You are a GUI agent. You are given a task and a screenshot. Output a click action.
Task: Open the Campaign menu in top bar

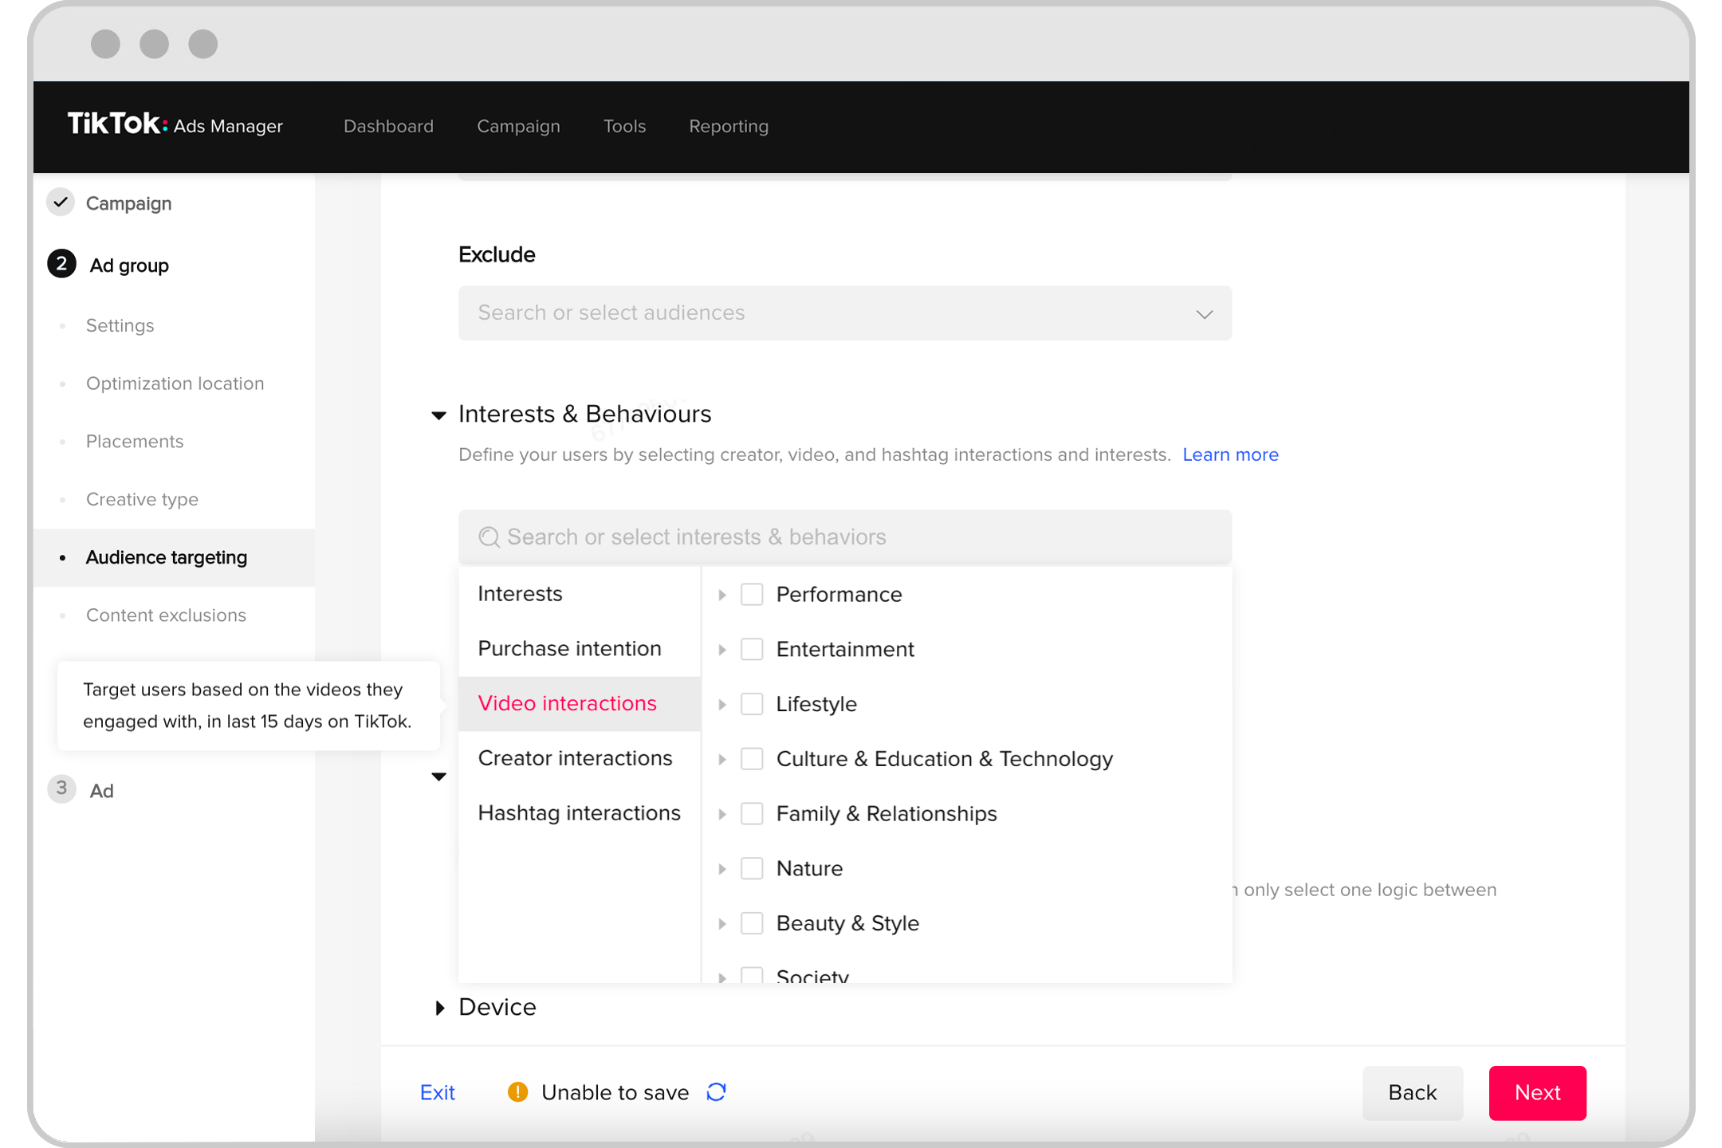(x=518, y=126)
